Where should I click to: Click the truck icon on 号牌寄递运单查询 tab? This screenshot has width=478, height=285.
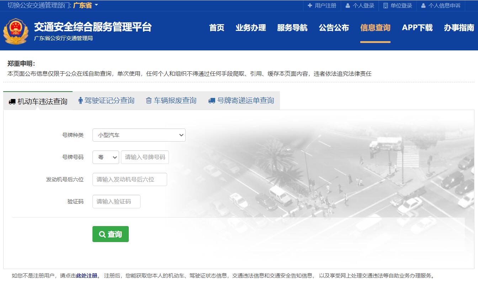(212, 101)
